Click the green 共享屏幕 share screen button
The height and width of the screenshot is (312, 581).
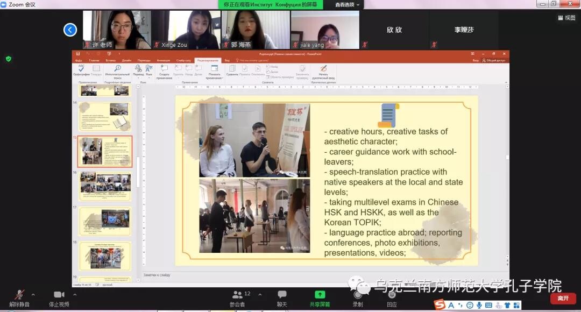click(320, 299)
